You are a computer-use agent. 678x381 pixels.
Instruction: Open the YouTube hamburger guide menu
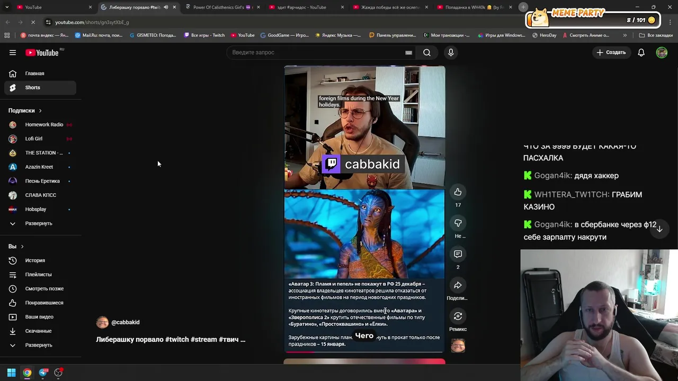[x=13, y=52]
